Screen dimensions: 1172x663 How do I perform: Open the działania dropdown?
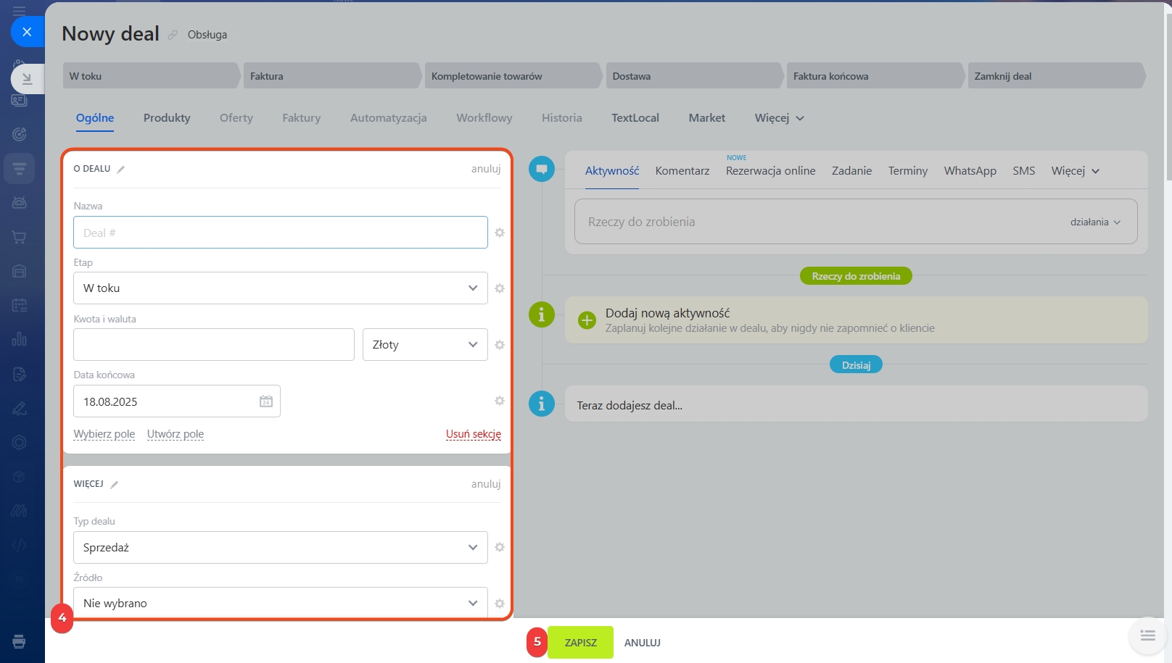pos(1095,222)
